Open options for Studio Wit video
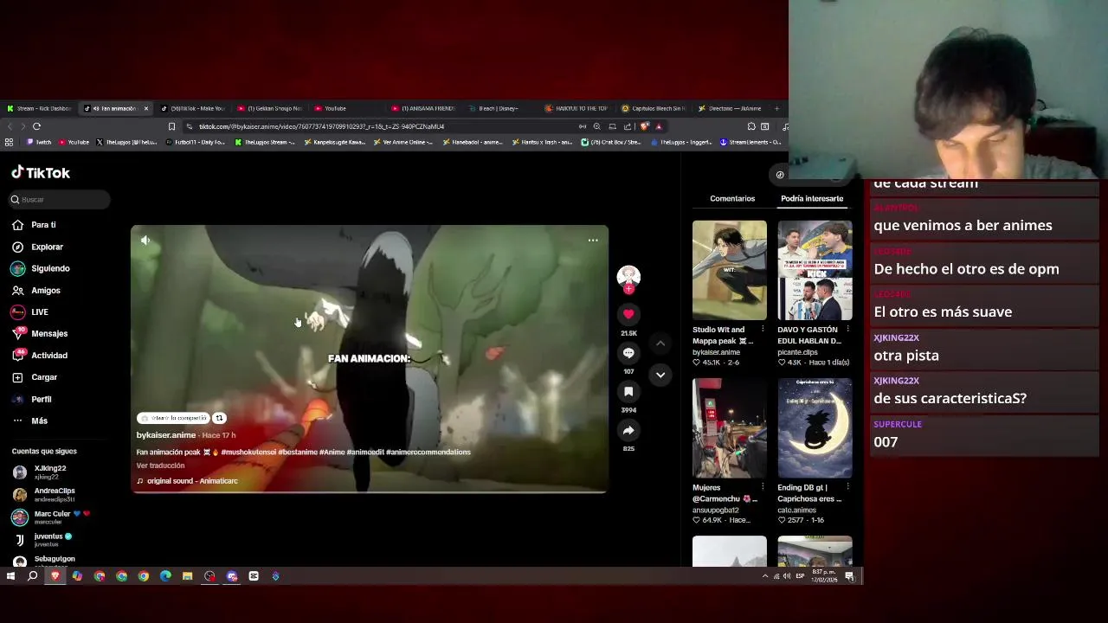This screenshot has width=1108, height=623. click(x=763, y=330)
